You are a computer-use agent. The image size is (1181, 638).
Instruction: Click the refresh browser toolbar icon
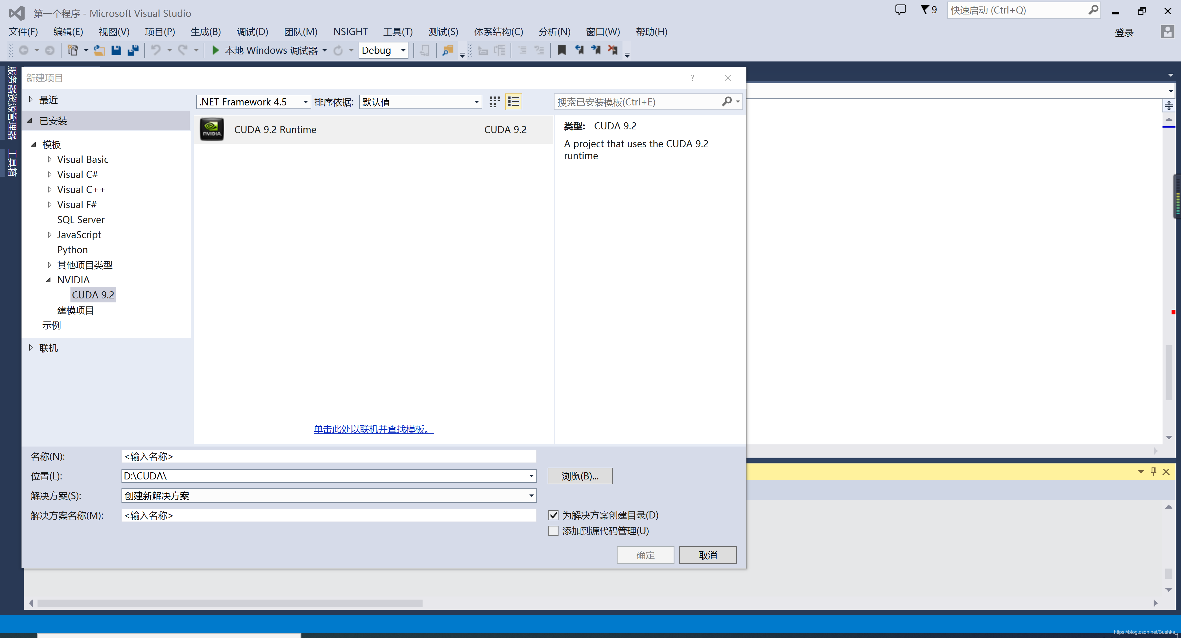pos(338,50)
